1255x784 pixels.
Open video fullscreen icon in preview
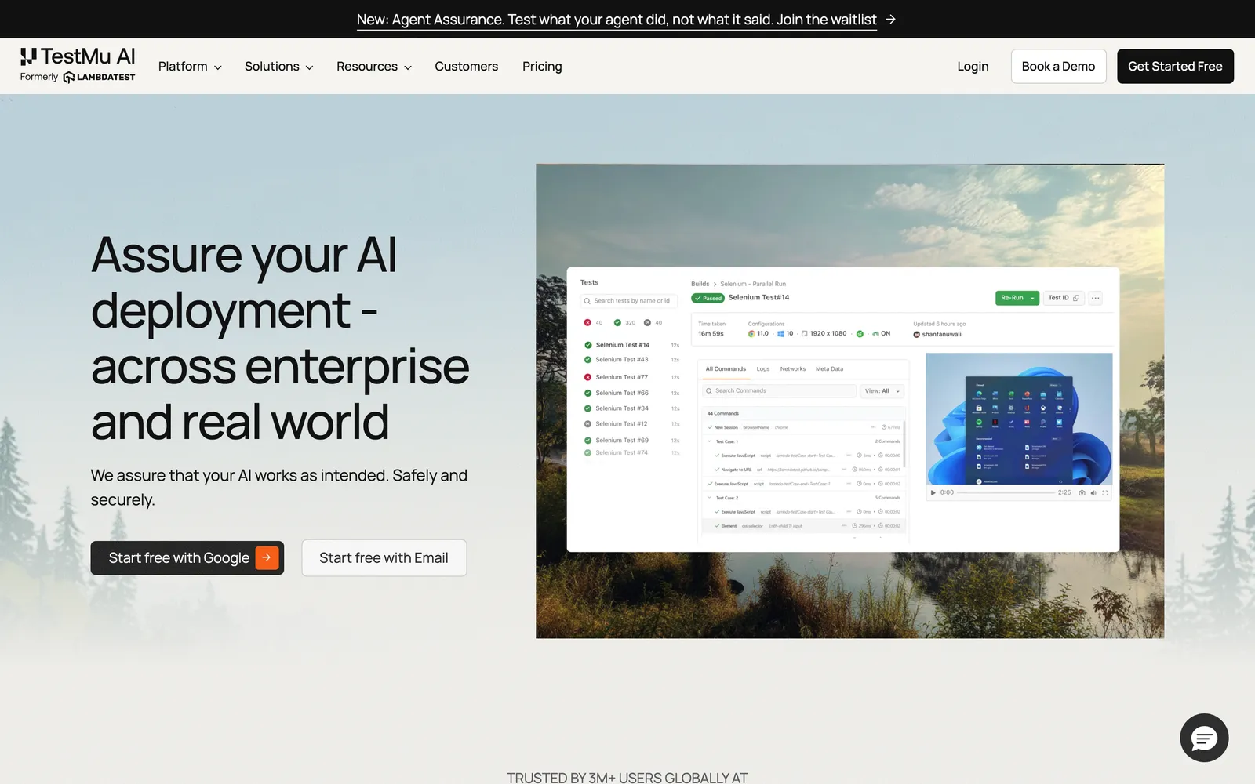[1105, 492]
